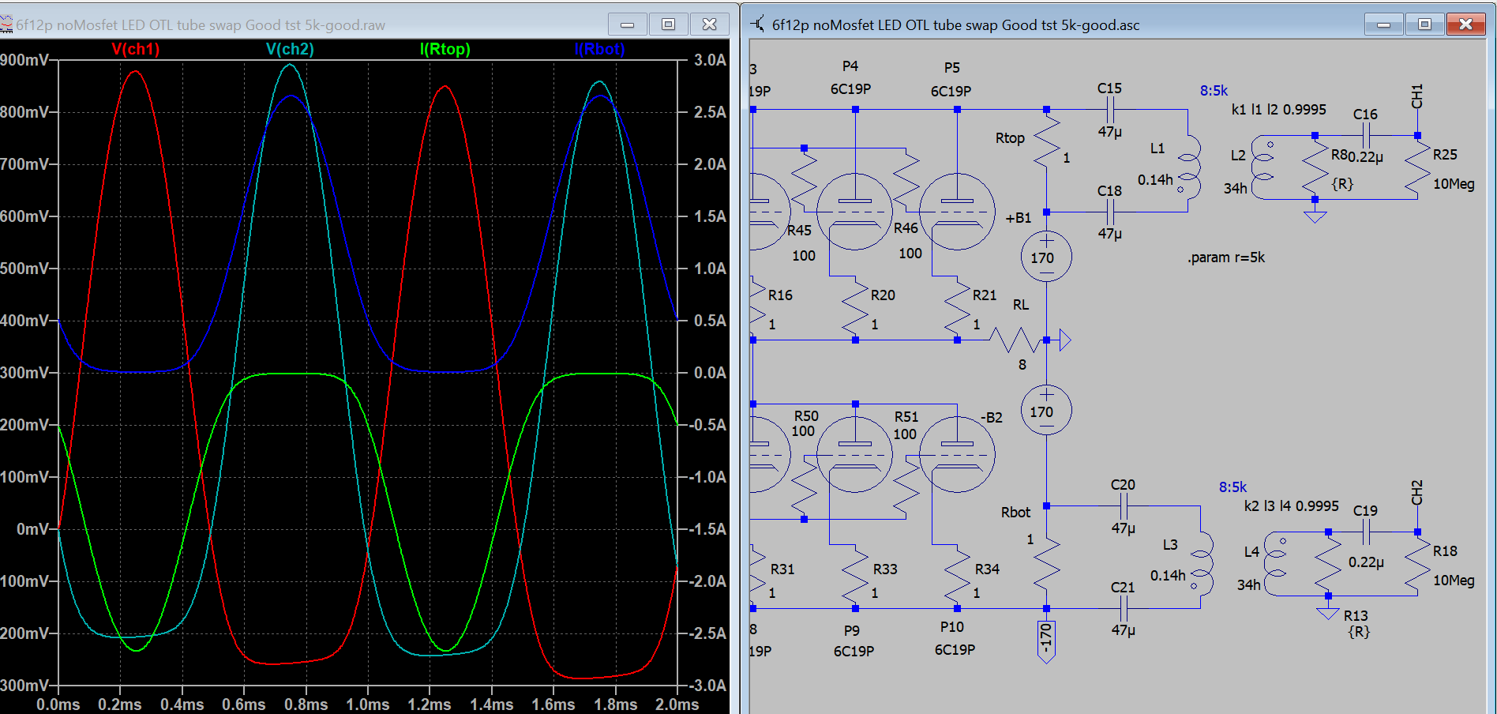This screenshot has width=1497, height=714.
Task: Select the P10 6C19P tube symbol
Action: (x=957, y=454)
